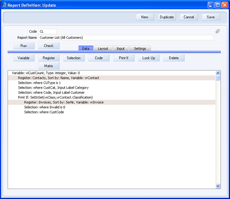This screenshot has height=199, width=230.
Task: Click the Check button
Action: (49, 46)
